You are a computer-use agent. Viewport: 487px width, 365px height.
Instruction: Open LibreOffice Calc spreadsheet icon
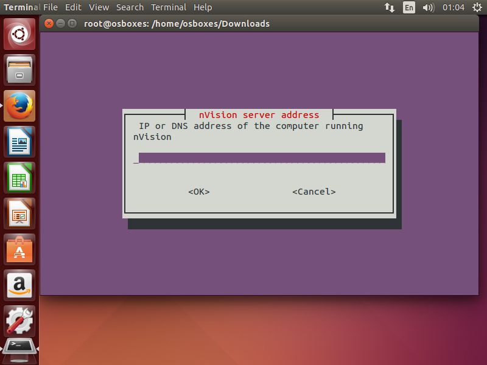[x=19, y=178]
